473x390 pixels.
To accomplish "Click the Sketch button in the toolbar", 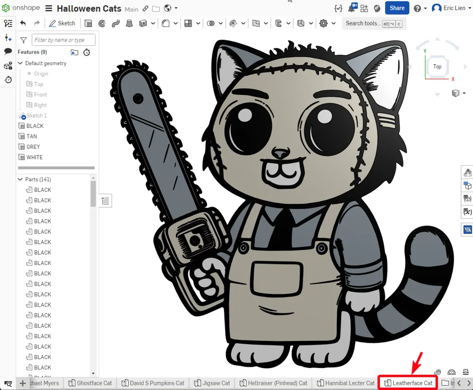I will click(x=62, y=23).
